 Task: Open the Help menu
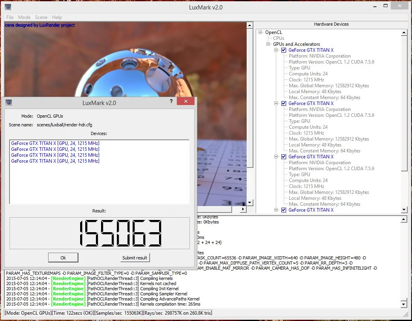(x=57, y=17)
